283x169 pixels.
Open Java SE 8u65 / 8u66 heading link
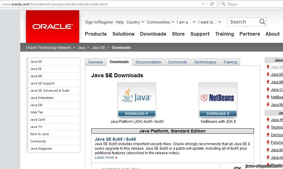point(115,139)
